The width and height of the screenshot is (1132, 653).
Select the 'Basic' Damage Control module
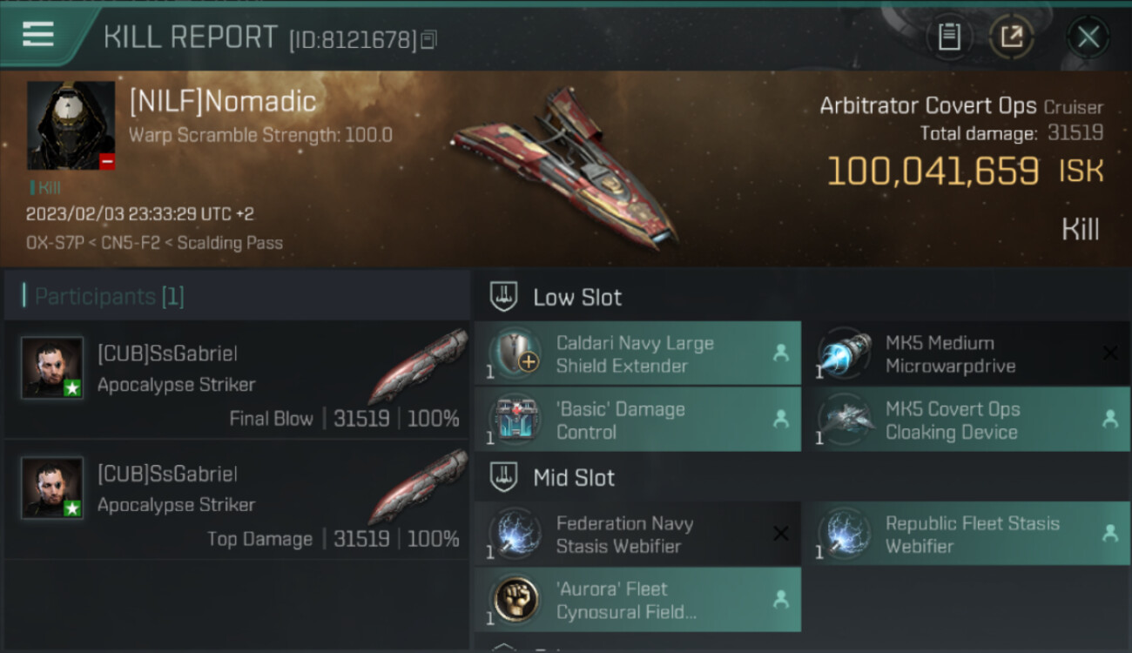[637, 420]
